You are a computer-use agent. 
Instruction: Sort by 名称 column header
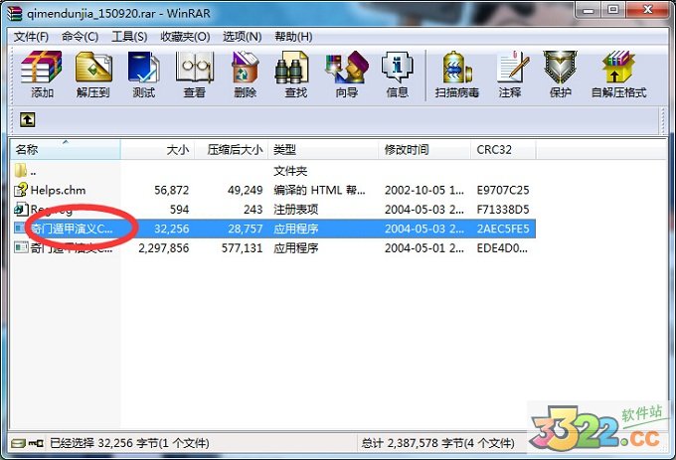pyautogui.click(x=66, y=149)
